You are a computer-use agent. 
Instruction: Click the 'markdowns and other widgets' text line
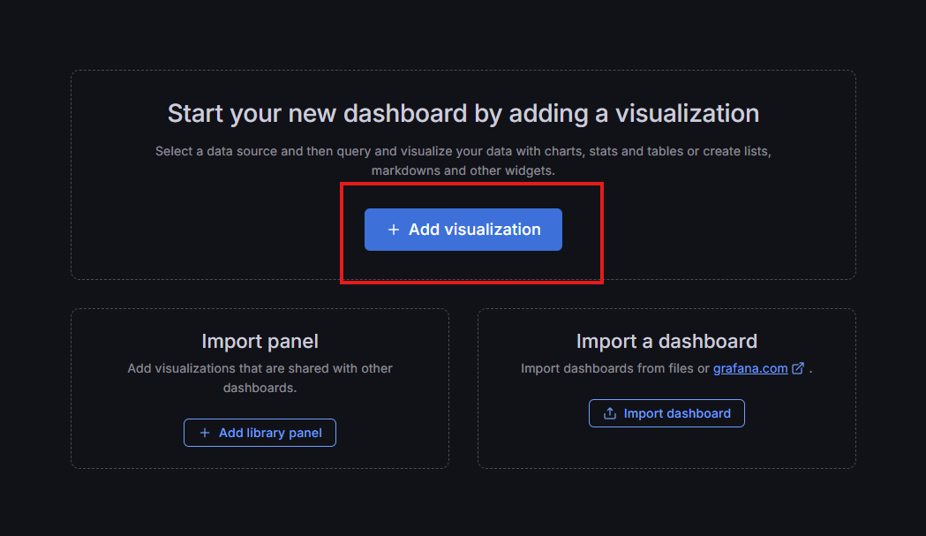(x=463, y=170)
